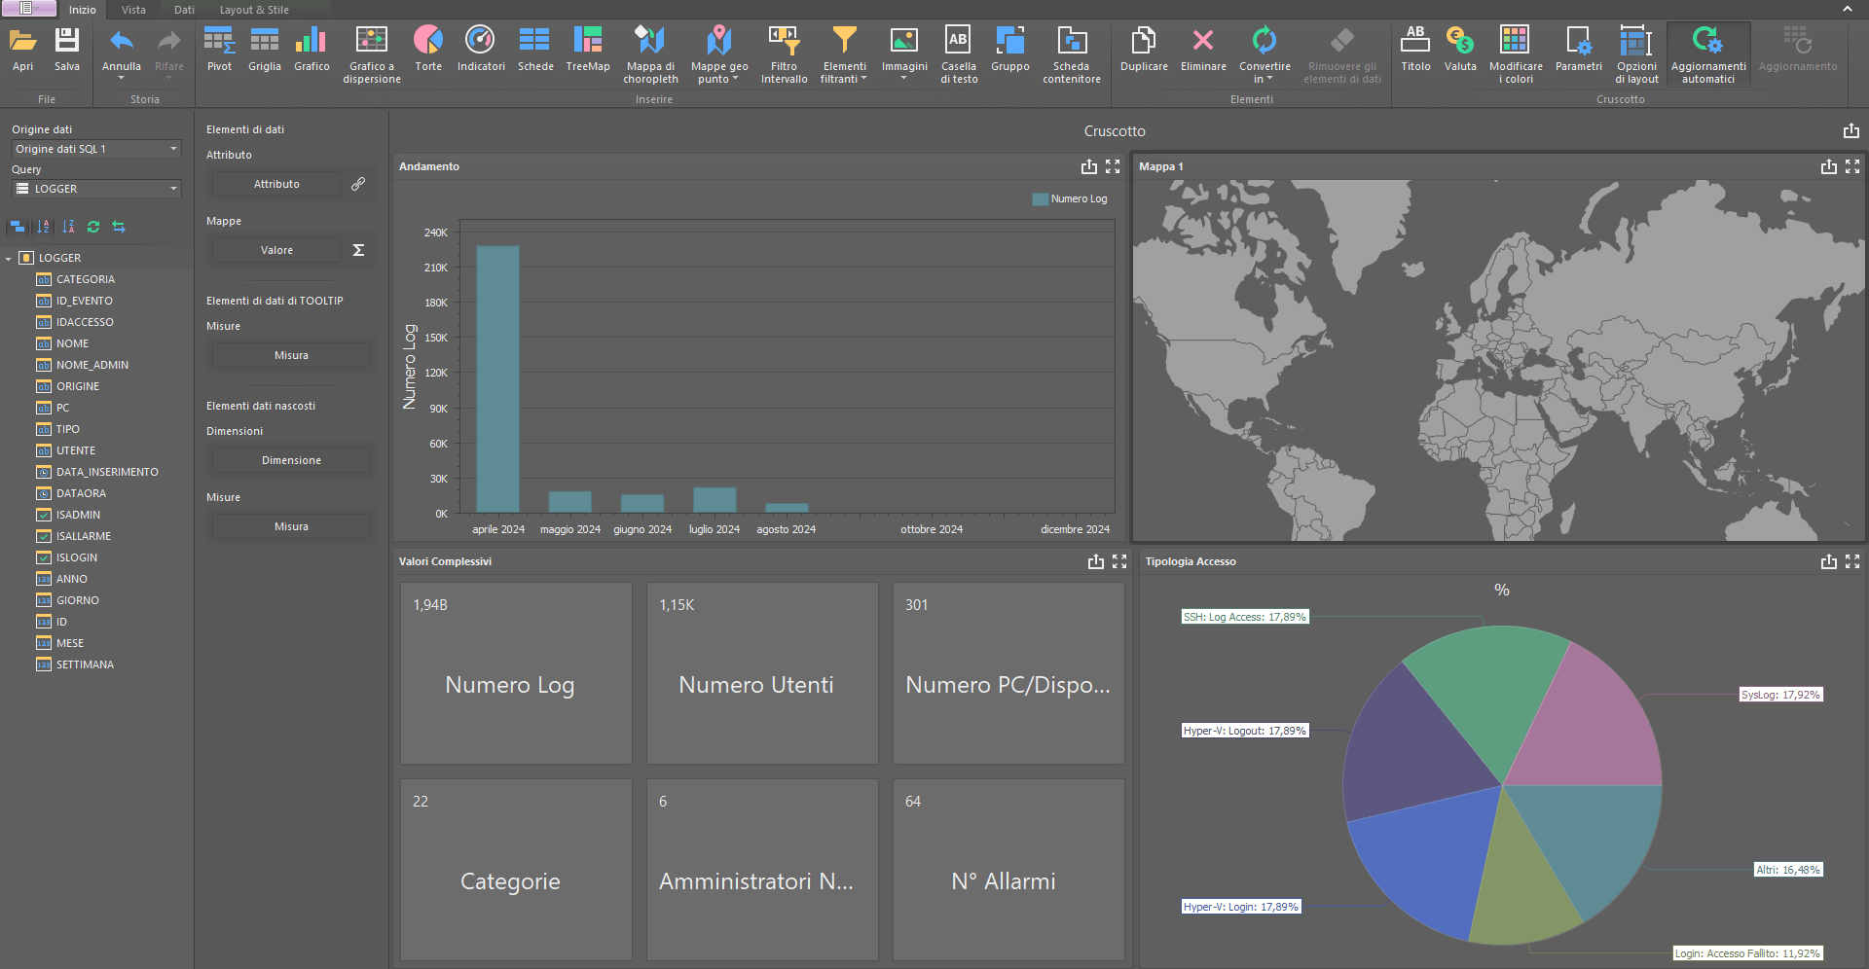
Task: Open the application file menu button
Action: click(x=29, y=9)
